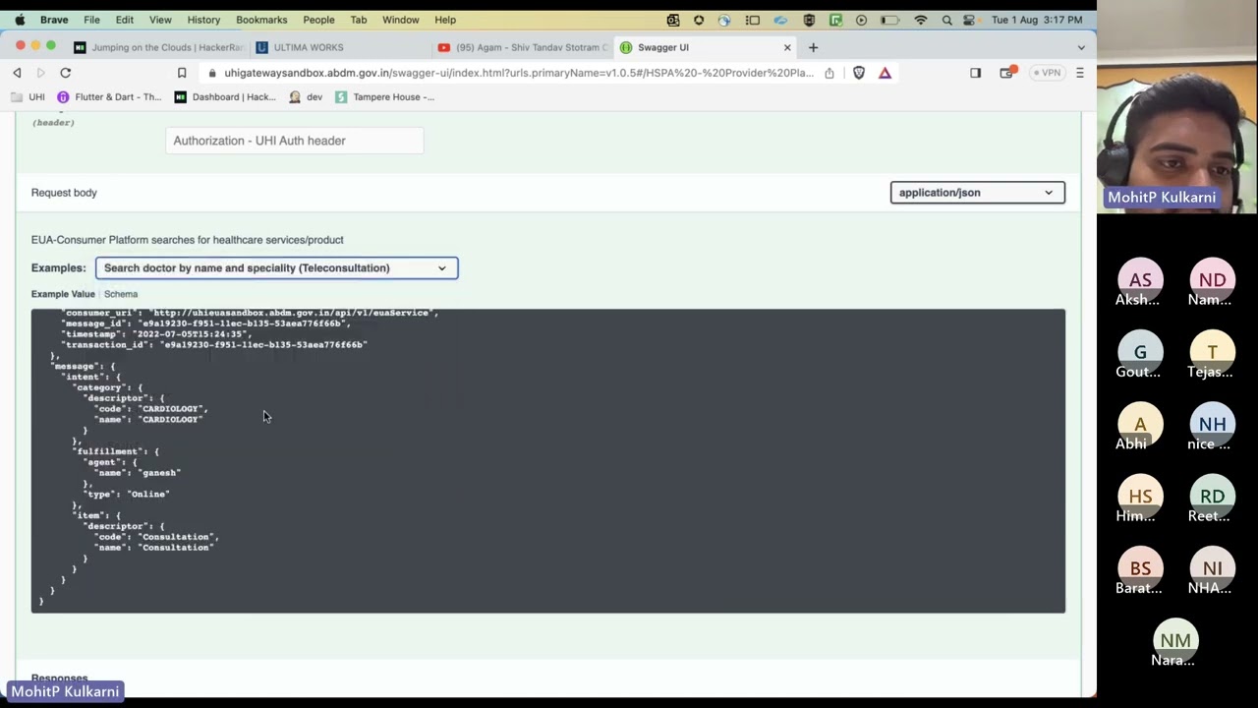The width and height of the screenshot is (1258, 708).
Task: Open the Edit menu
Action: coord(125,20)
